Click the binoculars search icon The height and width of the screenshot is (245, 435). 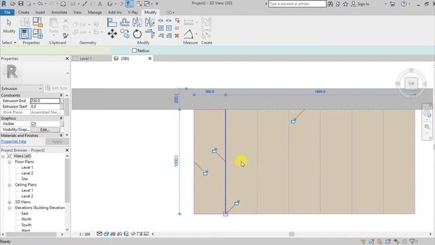click(x=330, y=4)
